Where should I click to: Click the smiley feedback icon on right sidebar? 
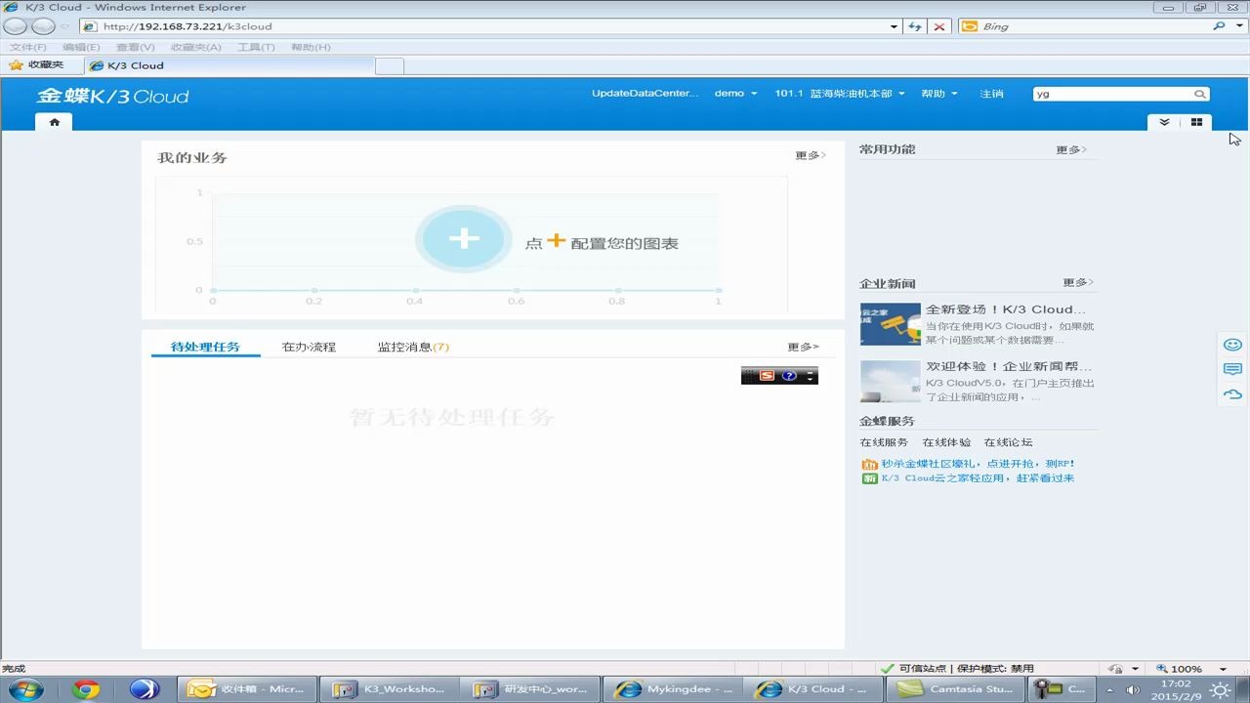click(1232, 345)
